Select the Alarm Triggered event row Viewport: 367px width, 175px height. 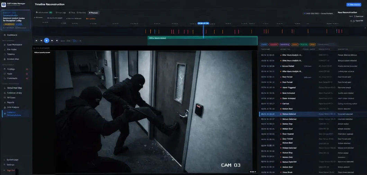click(313, 88)
